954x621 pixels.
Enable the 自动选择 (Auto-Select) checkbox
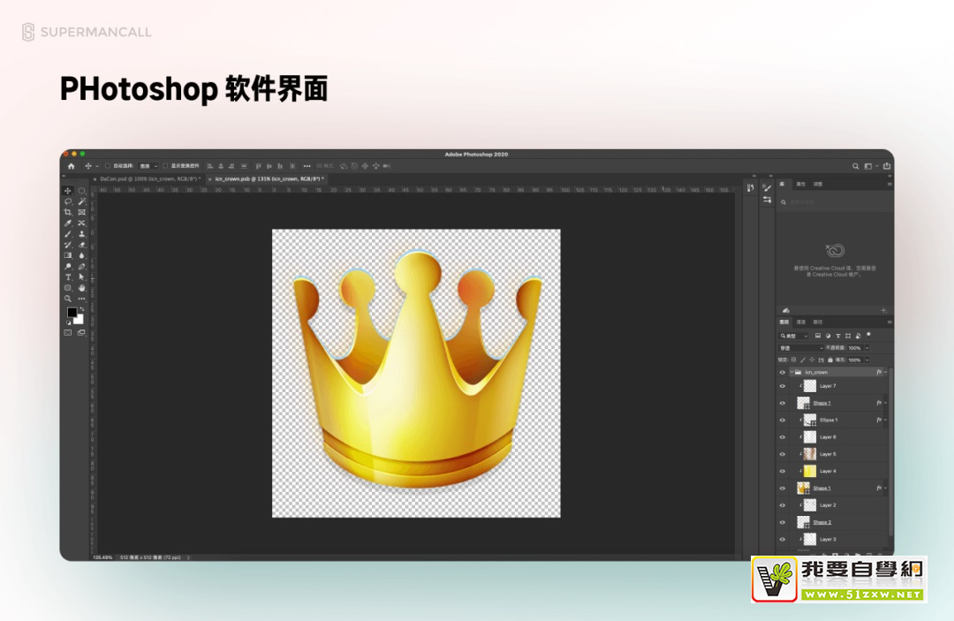pos(108,166)
